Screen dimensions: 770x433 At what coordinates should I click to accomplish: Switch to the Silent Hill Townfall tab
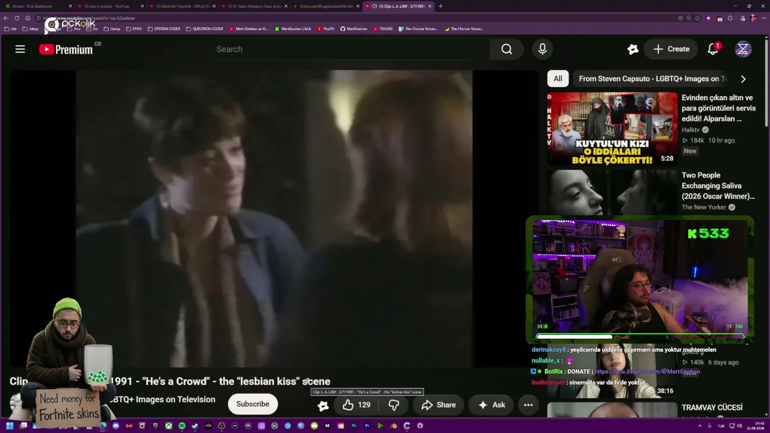(182, 6)
